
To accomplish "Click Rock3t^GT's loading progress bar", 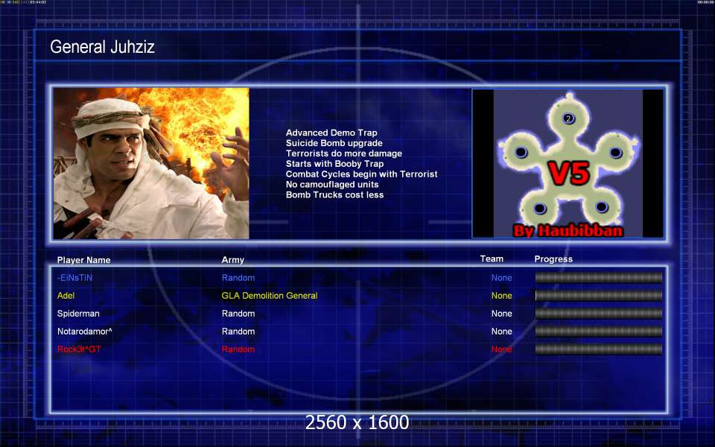I will tap(599, 349).
